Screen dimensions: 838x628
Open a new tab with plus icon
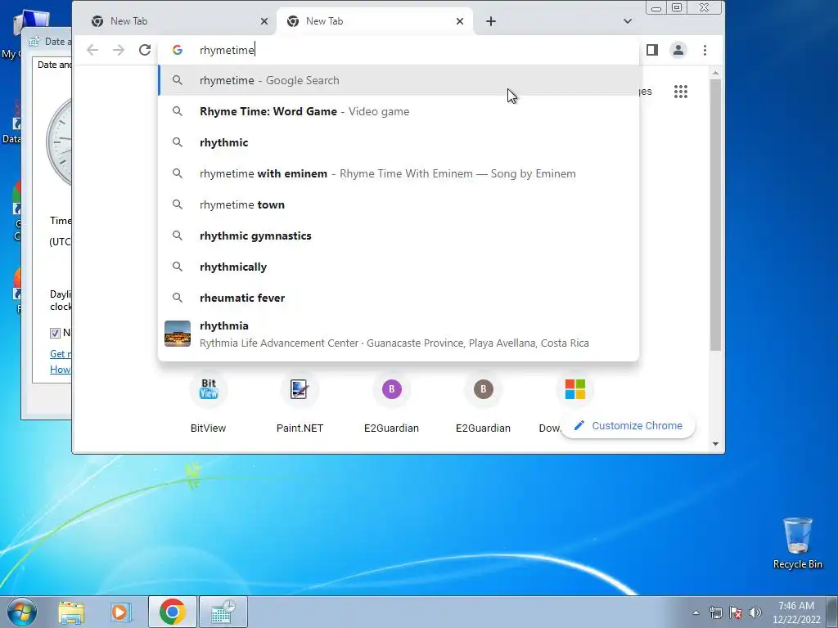click(491, 21)
